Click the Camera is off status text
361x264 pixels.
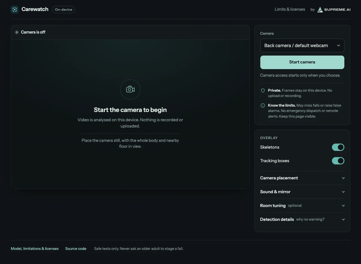[33, 32]
